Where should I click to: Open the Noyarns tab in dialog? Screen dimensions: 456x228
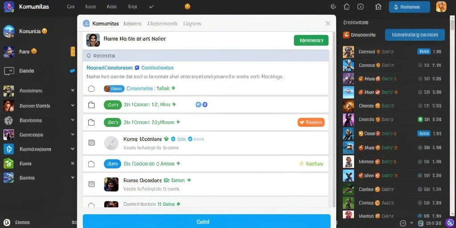192,24
